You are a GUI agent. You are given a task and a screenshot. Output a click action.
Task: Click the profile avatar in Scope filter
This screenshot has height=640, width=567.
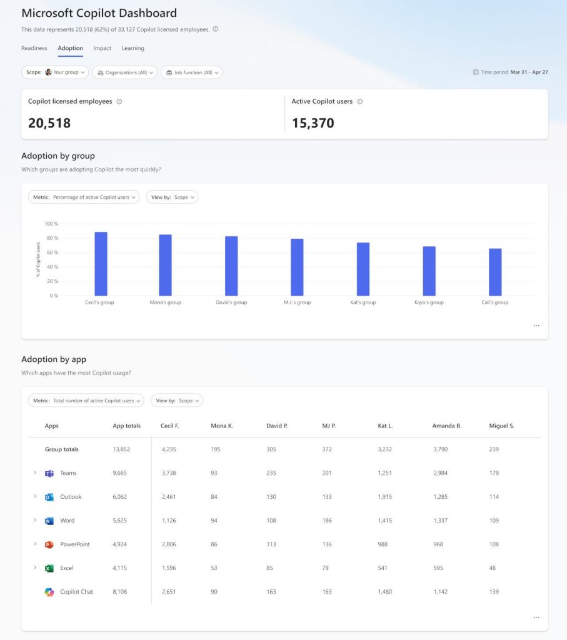(x=48, y=72)
